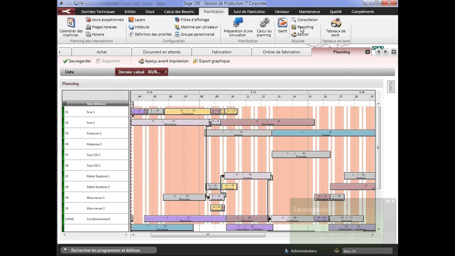Open the Entités ribbon tab
455x256 pixels.
point(130,12)
